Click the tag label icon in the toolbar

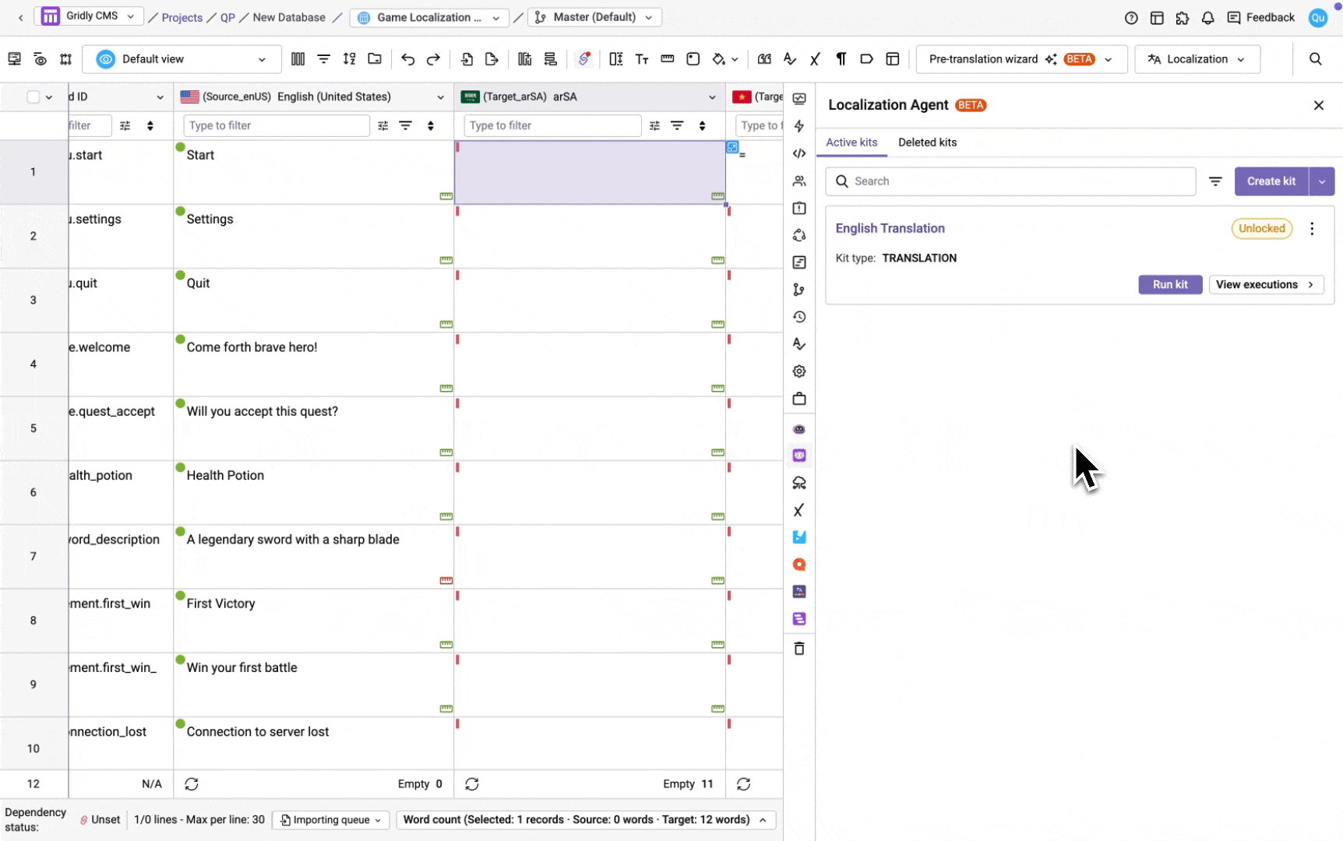coord(867,59)
